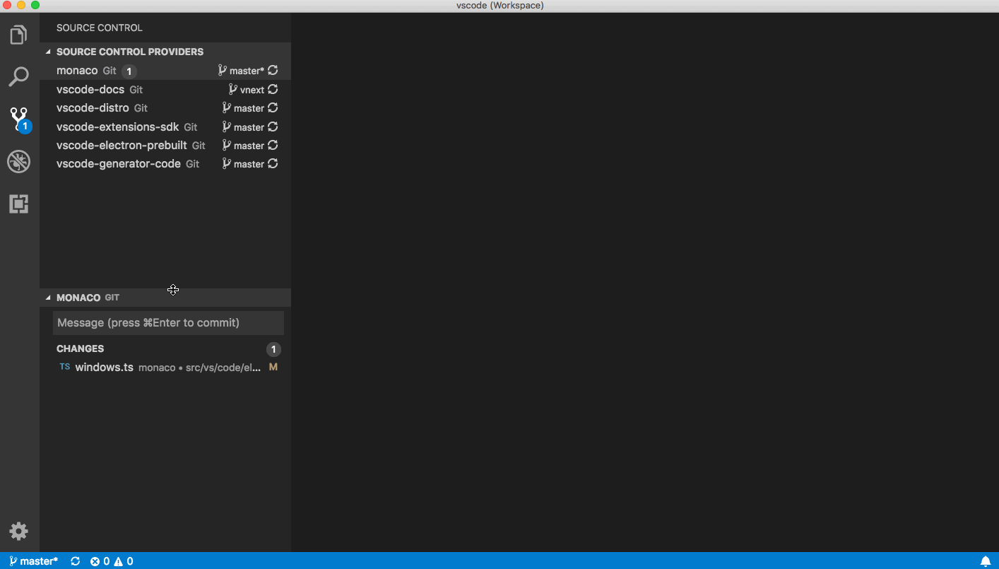Viewport: 999px width, 569px height.
Task: Switch branch master* for monaco repository
Action: [241, 71]
